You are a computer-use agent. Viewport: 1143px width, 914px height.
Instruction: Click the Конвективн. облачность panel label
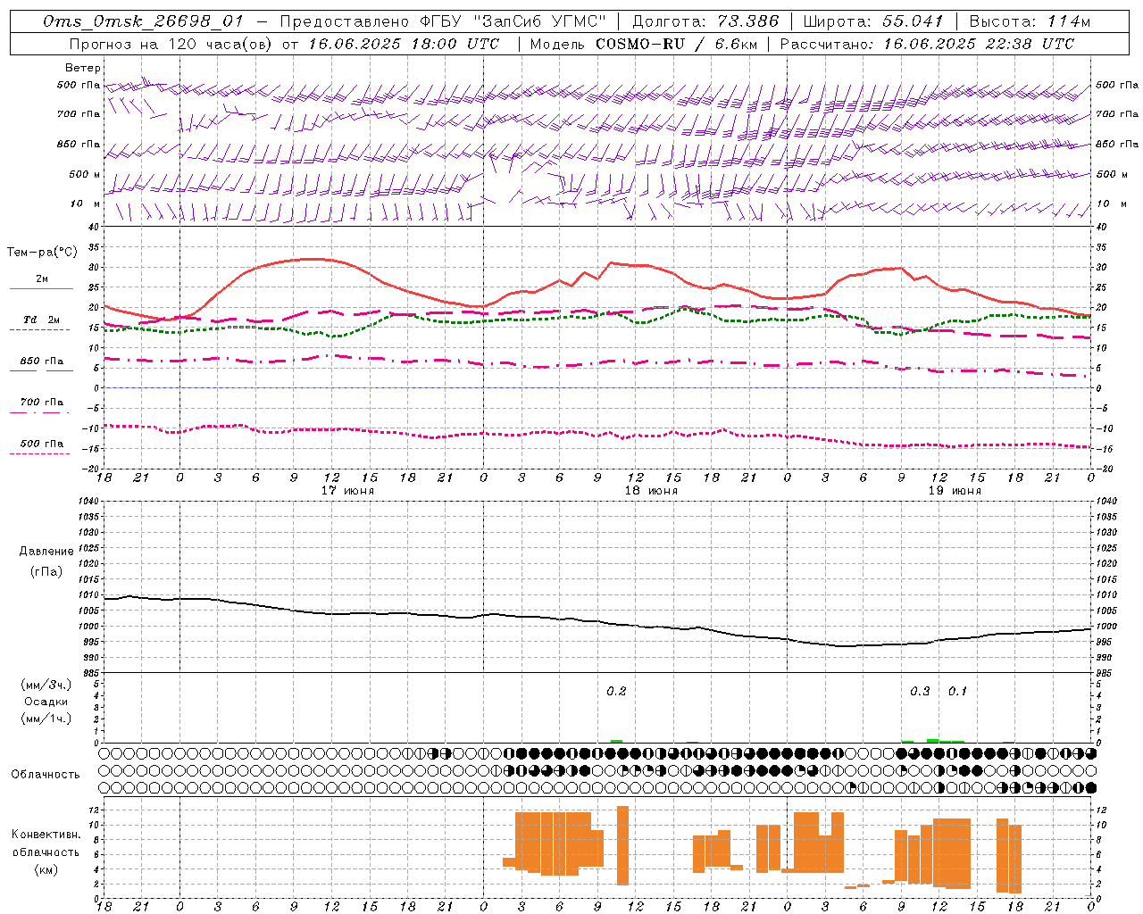coord(46,852)
